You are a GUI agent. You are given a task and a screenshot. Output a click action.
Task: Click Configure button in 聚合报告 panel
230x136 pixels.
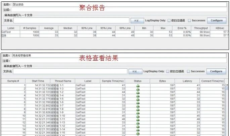click(217, 20)
